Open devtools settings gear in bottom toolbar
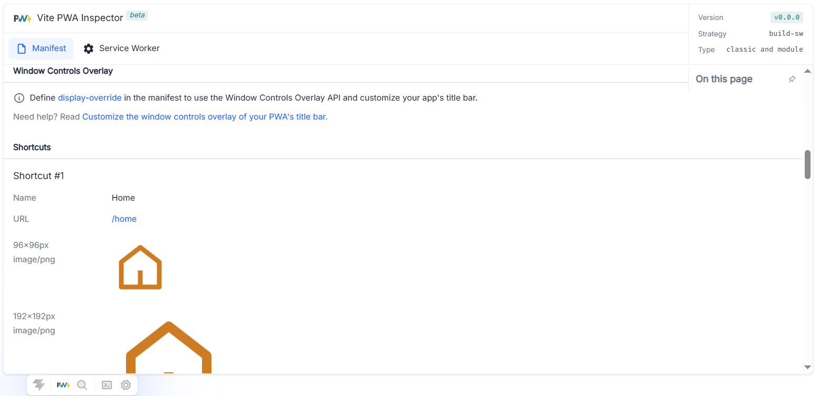Viewport: 829px width, 396px height. tap(126, 385)
